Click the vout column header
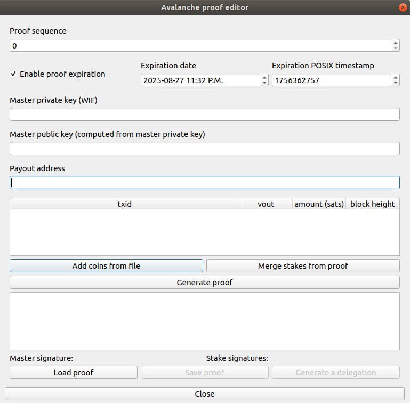The height and width of the screenshot is (403, 410). [266, 204]
